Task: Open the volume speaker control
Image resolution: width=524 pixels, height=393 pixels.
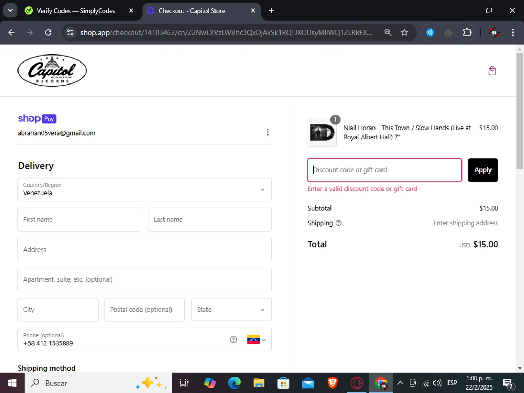Action: pos(437,383)
